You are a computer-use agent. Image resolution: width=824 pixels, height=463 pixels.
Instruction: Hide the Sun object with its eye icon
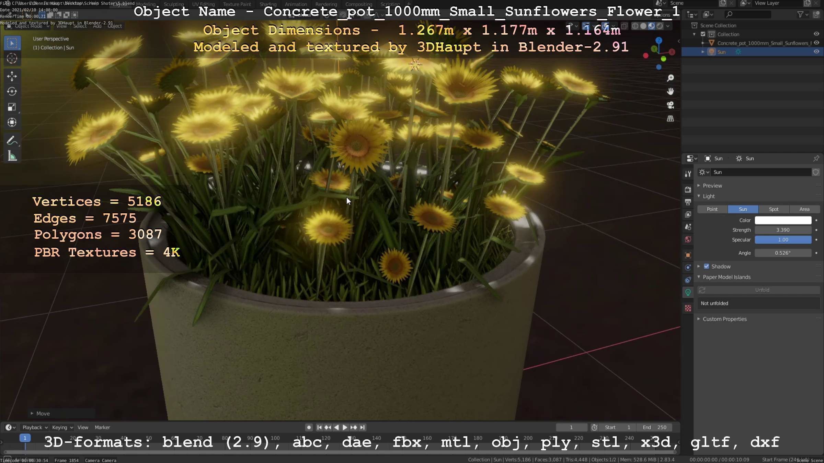pos(816,52)
